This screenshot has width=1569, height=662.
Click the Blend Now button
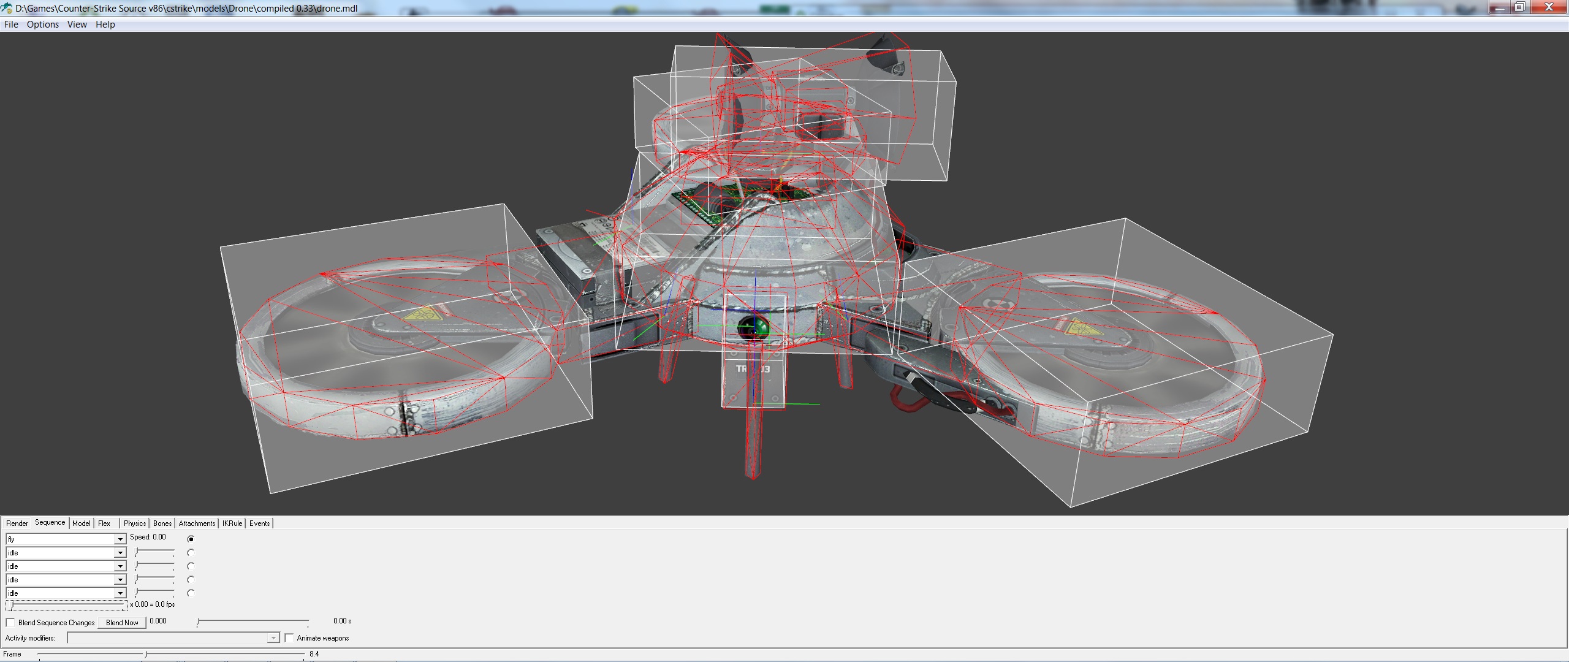pos(123,623)
